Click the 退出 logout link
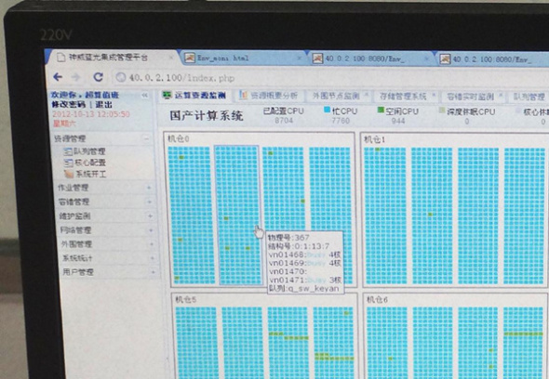The image size is (549, 379). (103, 105)
